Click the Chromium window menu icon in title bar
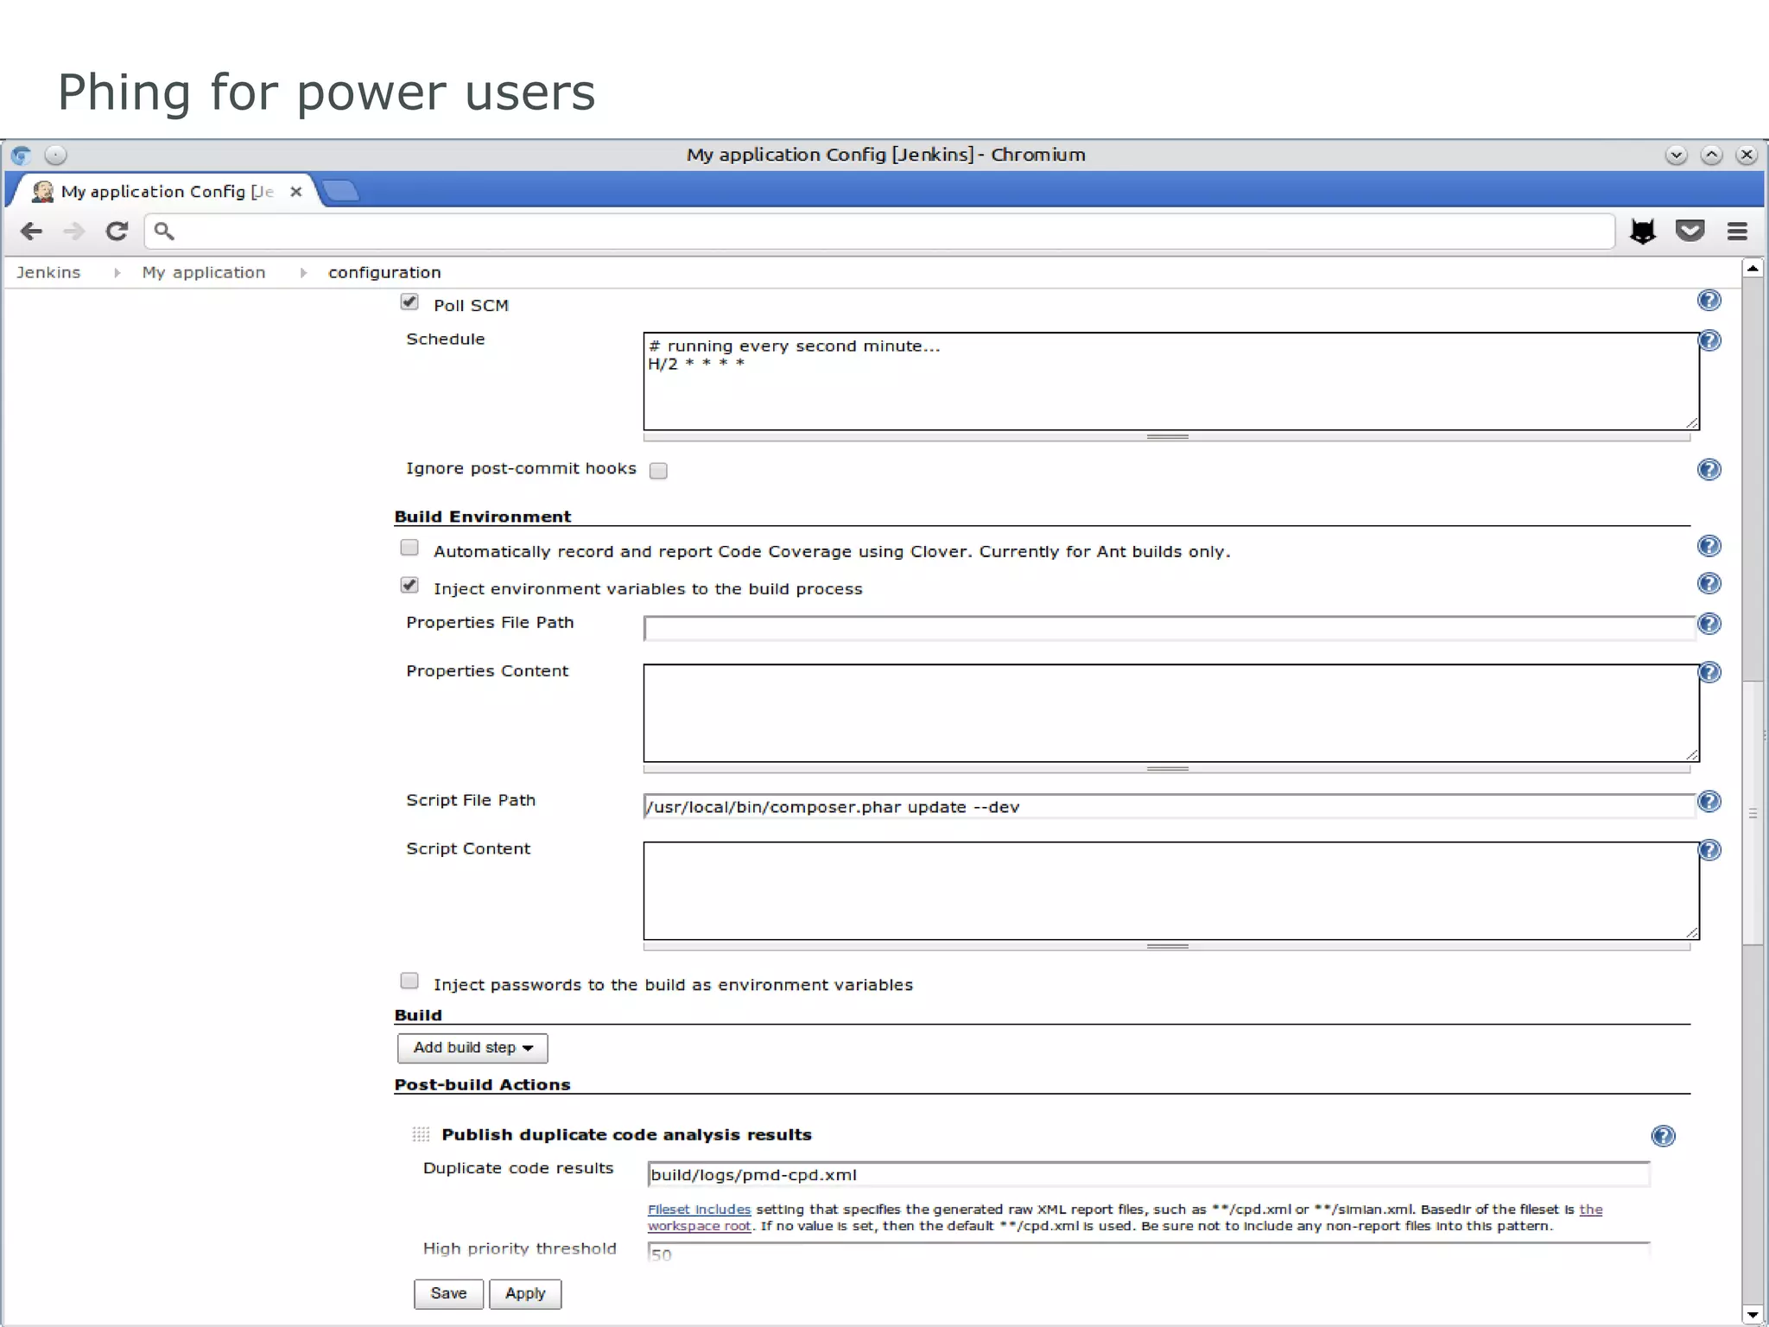This screenshot has height=1327, width=1769. pyautogui.click(x=22, y=156)
